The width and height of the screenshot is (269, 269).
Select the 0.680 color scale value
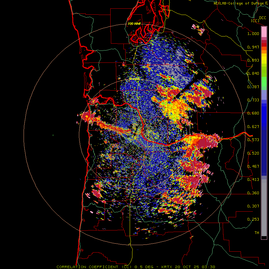[253, 113]
